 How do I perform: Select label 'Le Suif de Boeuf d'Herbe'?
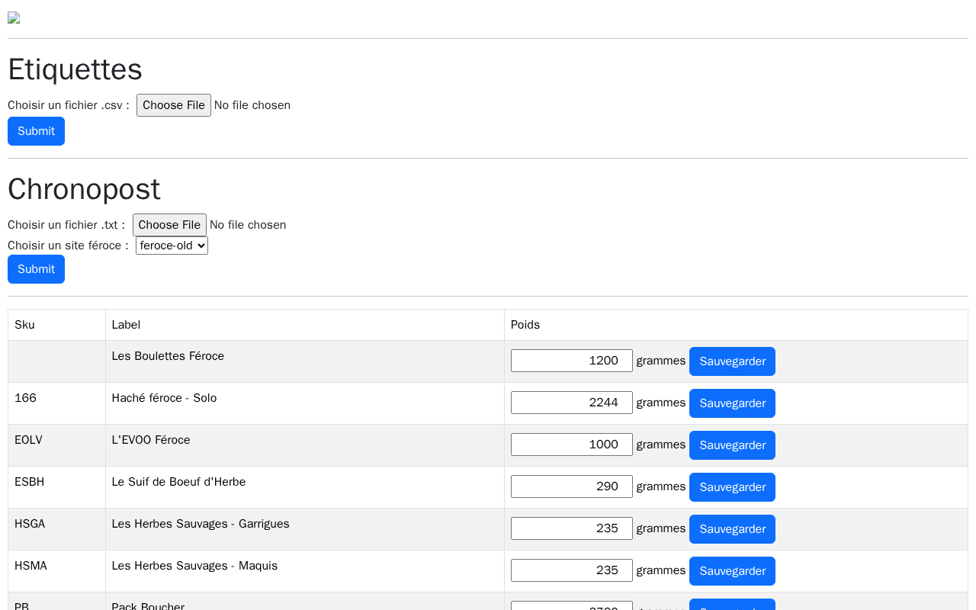click(178, 482)
